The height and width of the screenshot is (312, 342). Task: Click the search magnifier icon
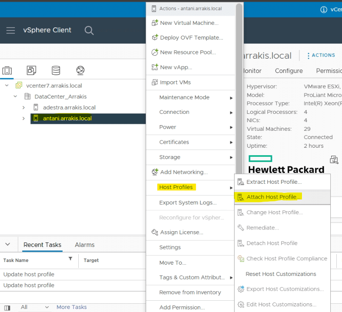click(89, 30)
